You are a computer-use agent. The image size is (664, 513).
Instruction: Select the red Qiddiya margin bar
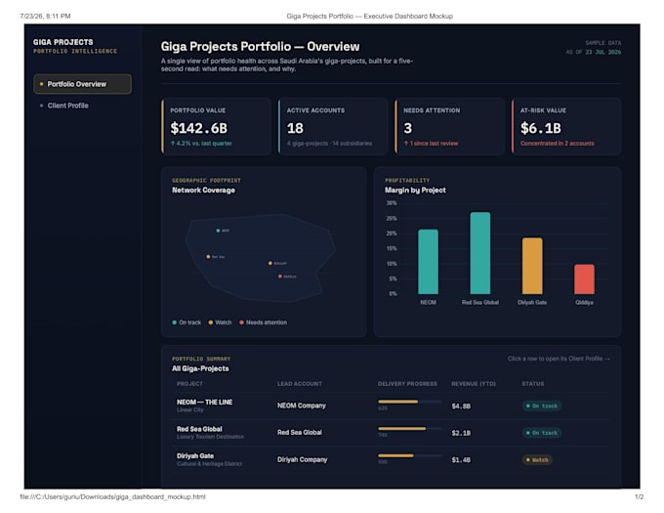pos(584,279)
